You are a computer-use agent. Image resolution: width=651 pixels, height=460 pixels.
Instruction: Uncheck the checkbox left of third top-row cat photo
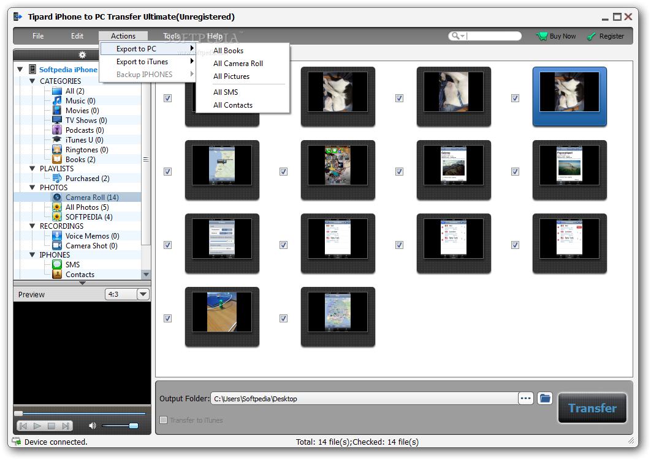coord(400,98)
